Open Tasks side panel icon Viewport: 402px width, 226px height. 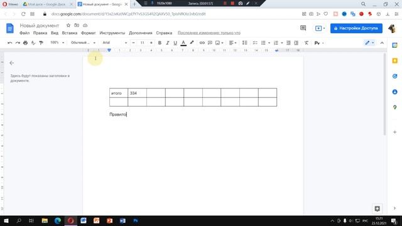point(395,76)
